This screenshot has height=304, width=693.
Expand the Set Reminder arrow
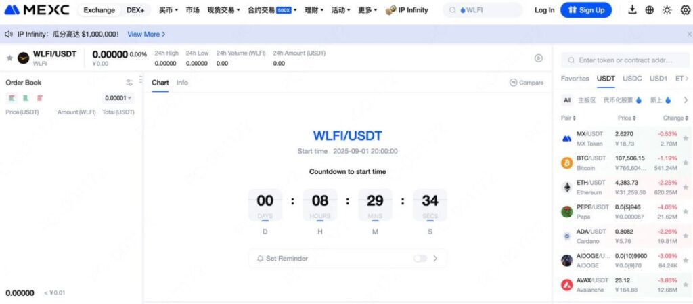(435, 259)
